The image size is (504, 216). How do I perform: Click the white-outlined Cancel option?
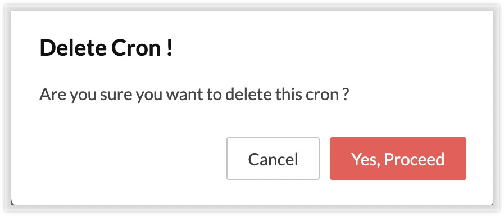point(273,159)
